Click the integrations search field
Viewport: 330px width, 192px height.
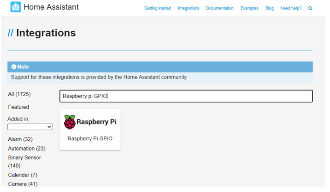186,96
